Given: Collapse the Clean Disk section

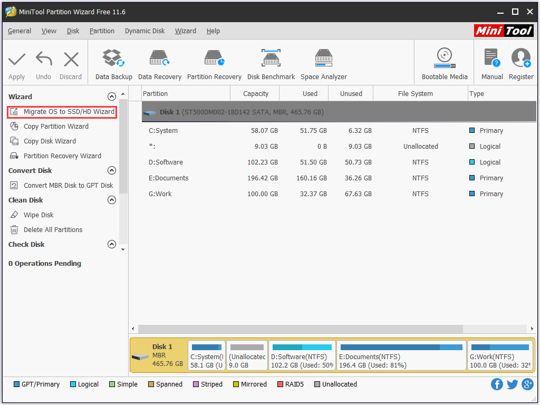Looking at the screenshot, I should click(x=112, y=200).
